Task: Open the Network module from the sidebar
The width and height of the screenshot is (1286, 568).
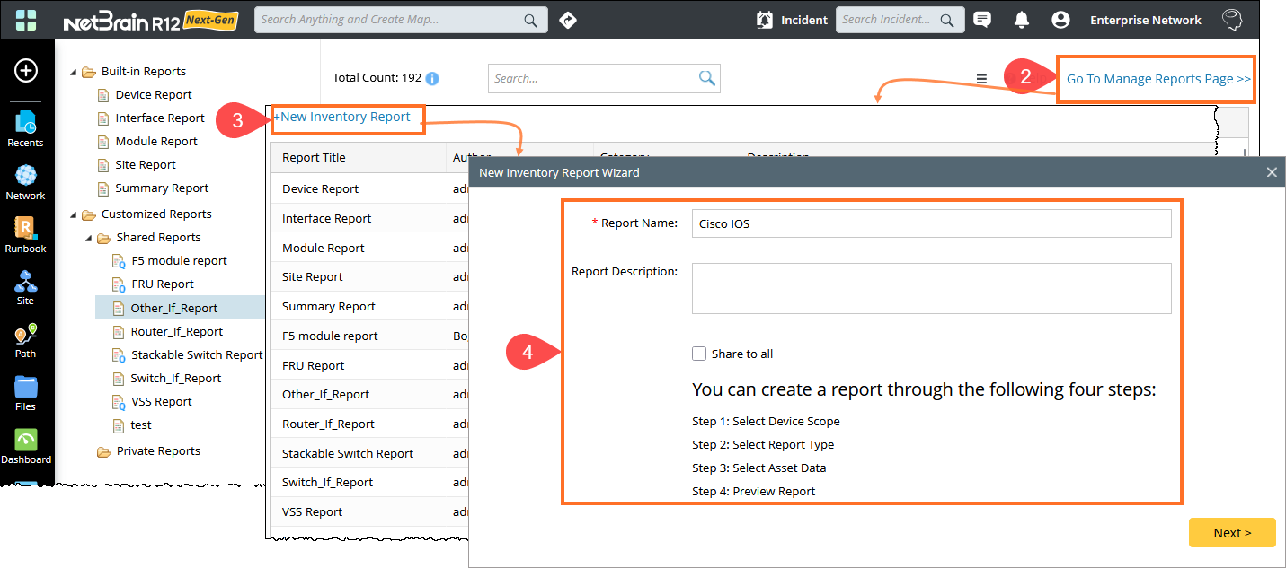Action: tap(26, 182)
